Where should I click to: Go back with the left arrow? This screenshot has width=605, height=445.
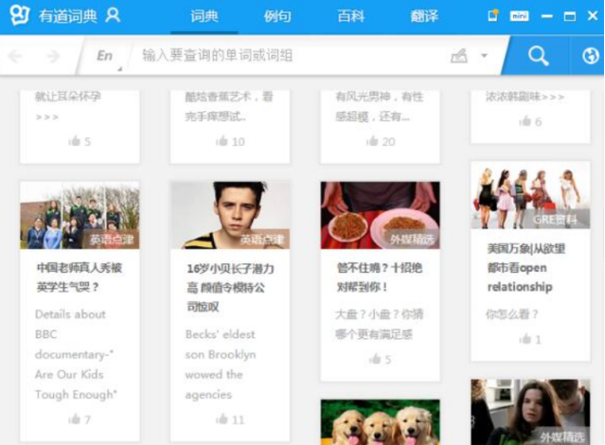[x=15, y=57]
